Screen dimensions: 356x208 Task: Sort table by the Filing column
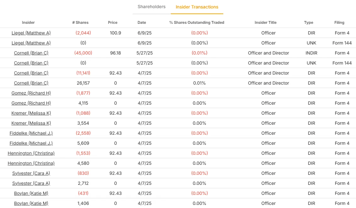pyautogui.click(x=339, y=23)
